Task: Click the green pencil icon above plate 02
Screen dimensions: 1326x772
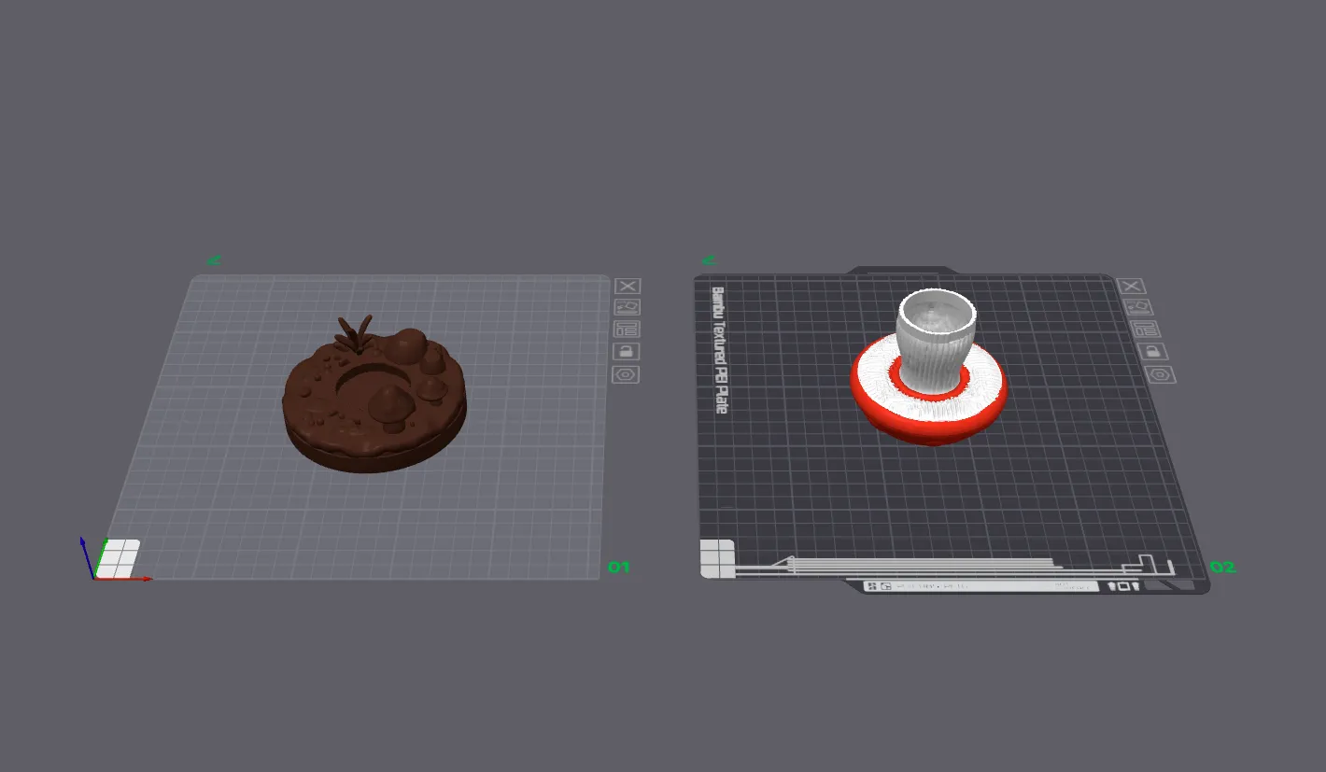Action: [711, 260]
